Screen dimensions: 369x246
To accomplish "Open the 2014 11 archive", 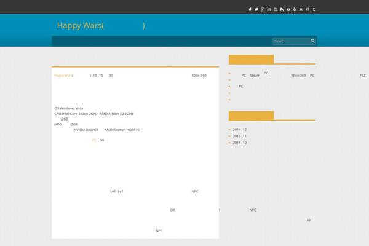I will [240, 136].
